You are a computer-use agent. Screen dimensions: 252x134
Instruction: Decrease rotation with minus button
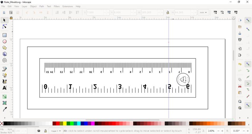point(244,131)
